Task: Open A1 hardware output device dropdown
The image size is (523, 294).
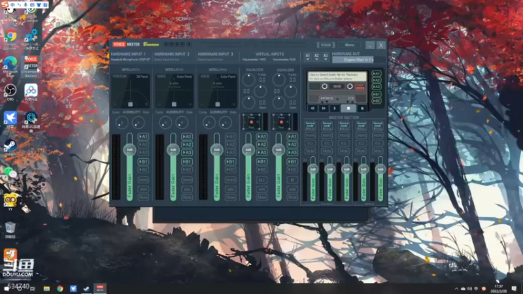Action: point(307,57)
